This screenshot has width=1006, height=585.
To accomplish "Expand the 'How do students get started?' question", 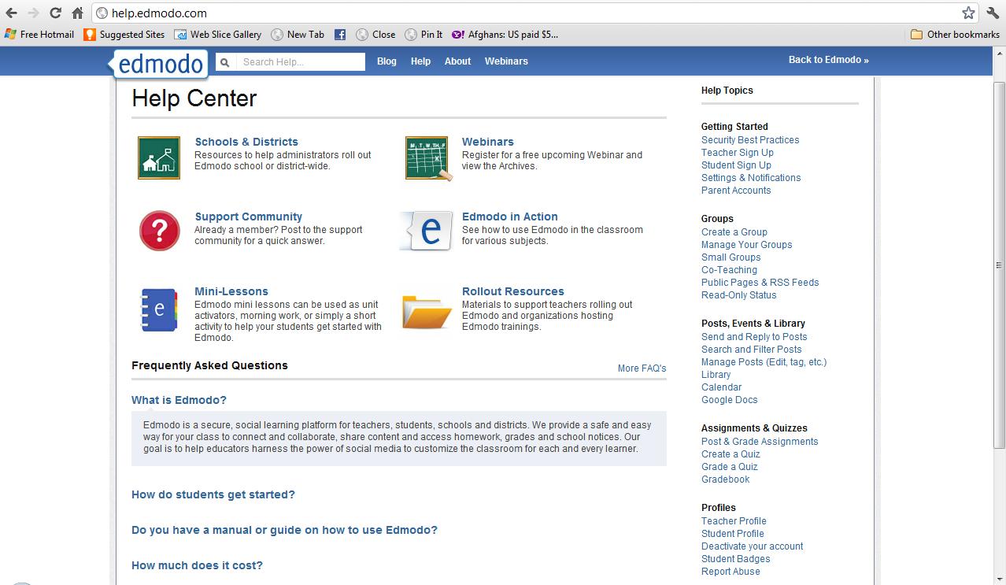I will click(x=213, y=494).
